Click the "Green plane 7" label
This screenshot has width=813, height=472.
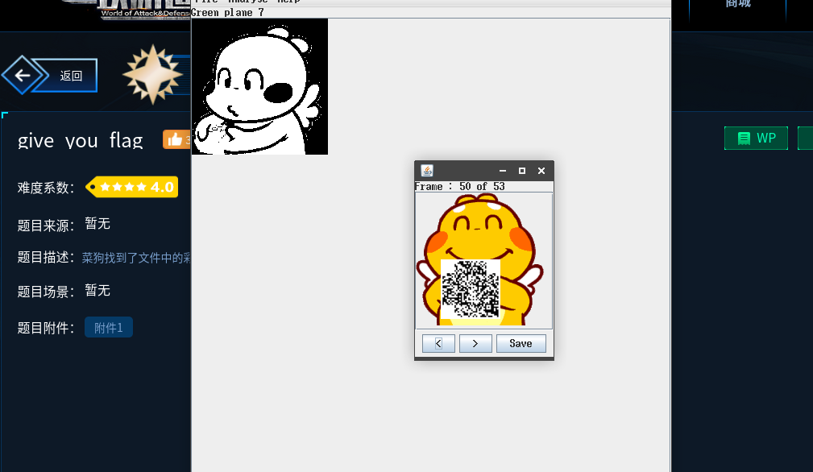click(227, 12)
